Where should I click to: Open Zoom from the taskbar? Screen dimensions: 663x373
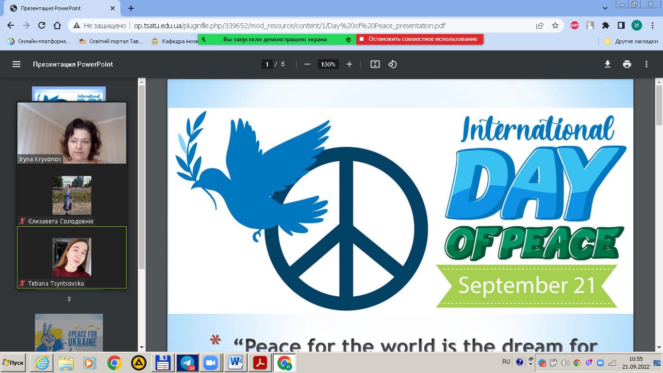click(x=211, y=363)
